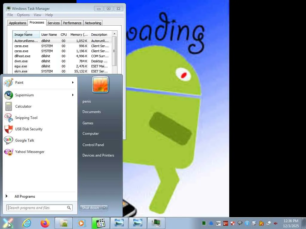The height and width of the screenshot is (229, 306).
Task: Open Devices and Printers
Action: click(98, 155)
